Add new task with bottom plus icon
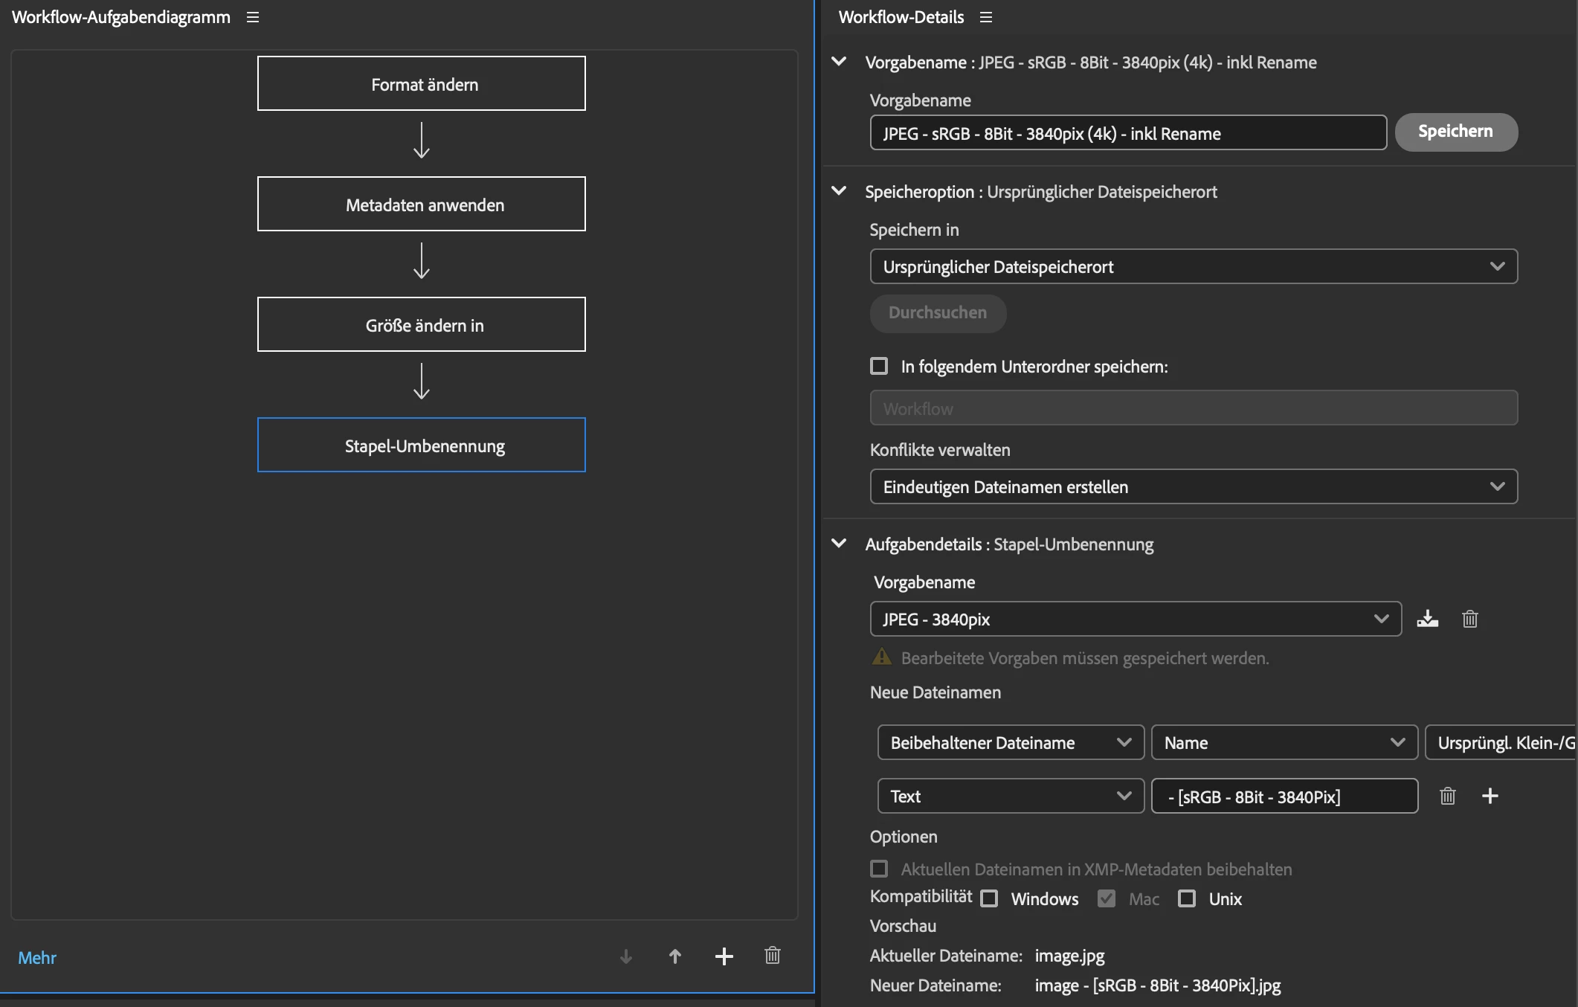This screenshot has height=1007, width=1578. 724,956
